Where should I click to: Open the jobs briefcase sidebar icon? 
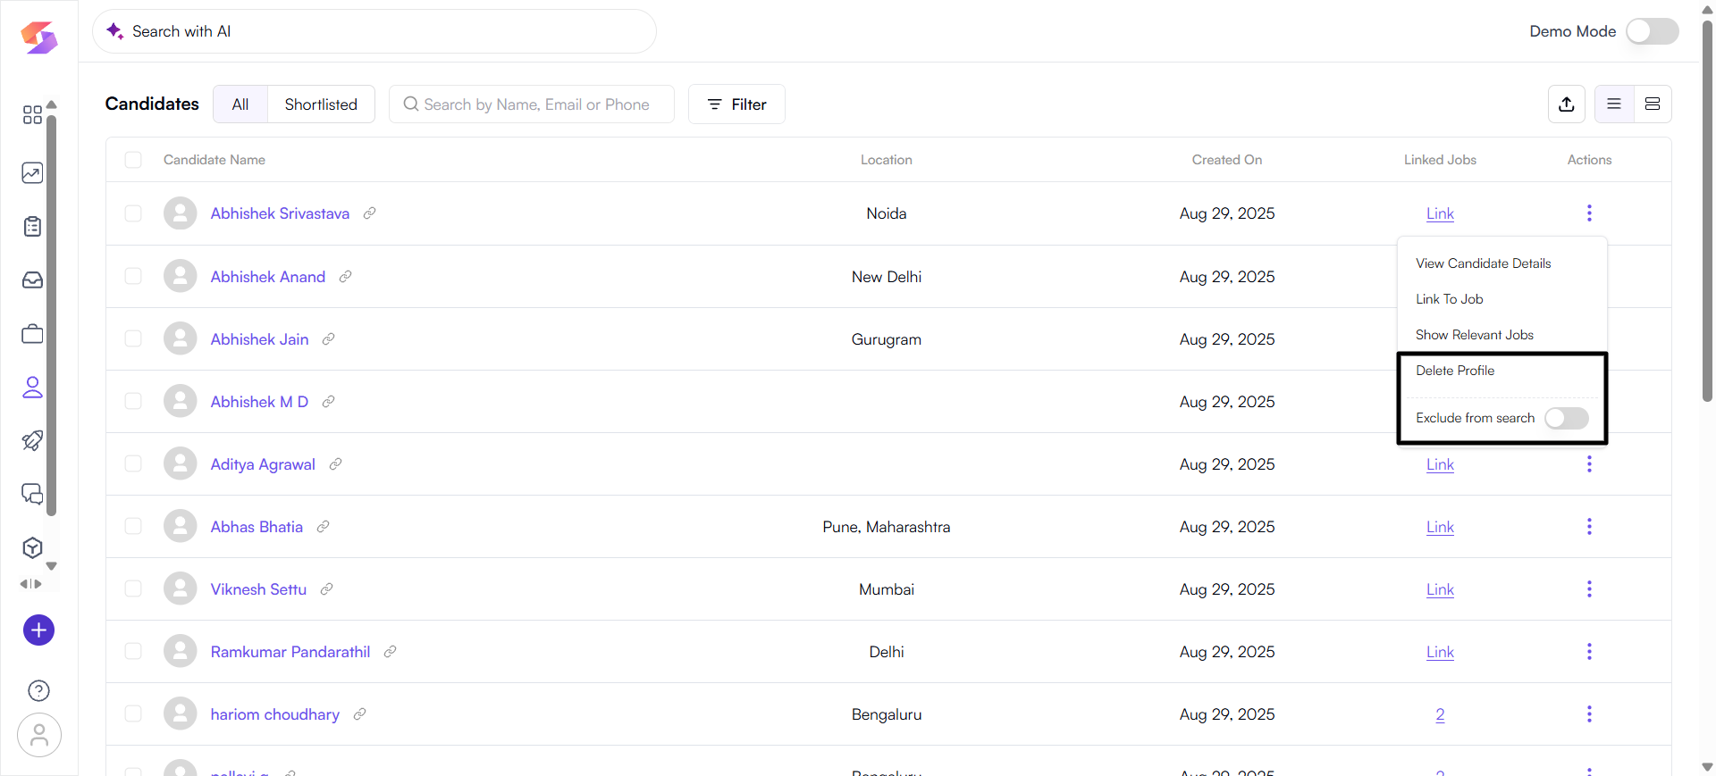(x=32, y=334)
